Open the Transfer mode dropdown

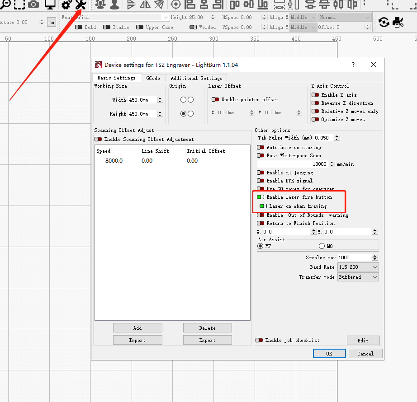point(358,277)
